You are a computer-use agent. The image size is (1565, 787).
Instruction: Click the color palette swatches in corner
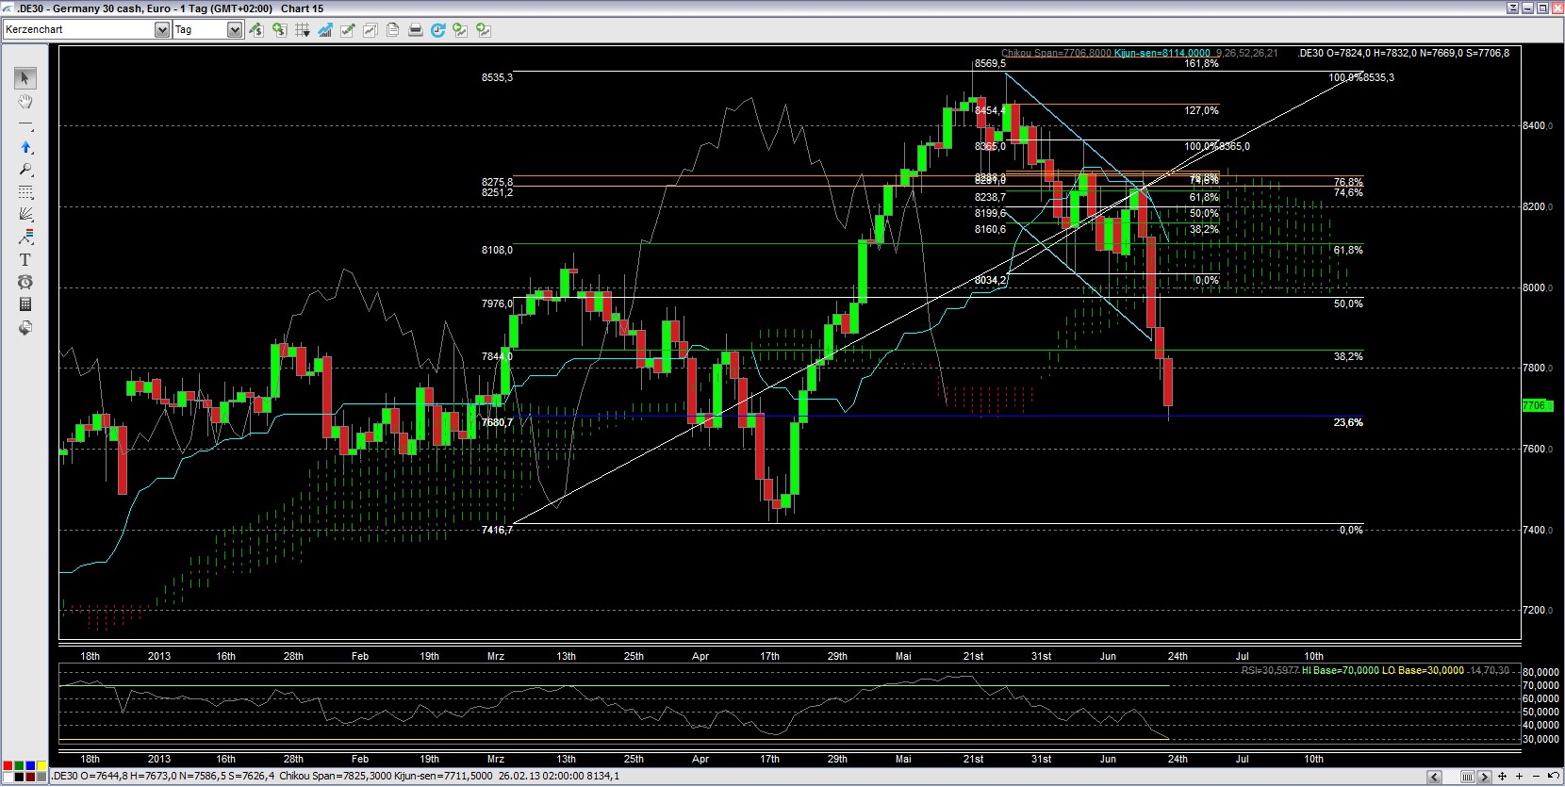(x=24, y=770)
